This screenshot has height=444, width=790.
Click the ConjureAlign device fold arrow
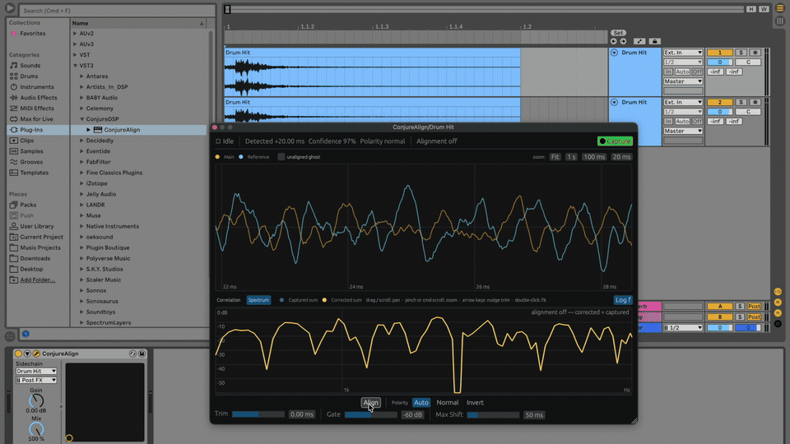click(27, 354)
